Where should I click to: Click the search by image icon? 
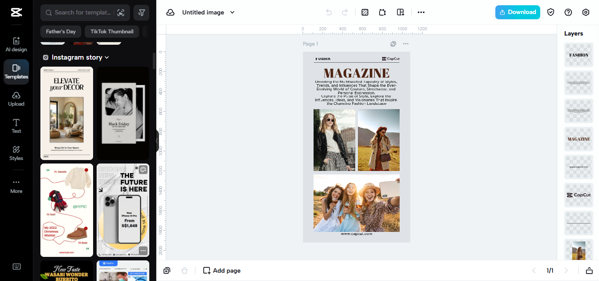[121, 13]
